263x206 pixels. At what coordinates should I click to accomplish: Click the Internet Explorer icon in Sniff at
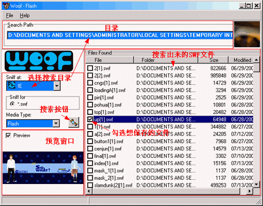point(12,85)
